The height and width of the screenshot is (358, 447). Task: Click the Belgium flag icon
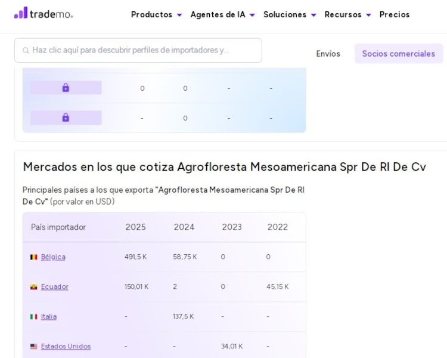click(x=33, y=257)
